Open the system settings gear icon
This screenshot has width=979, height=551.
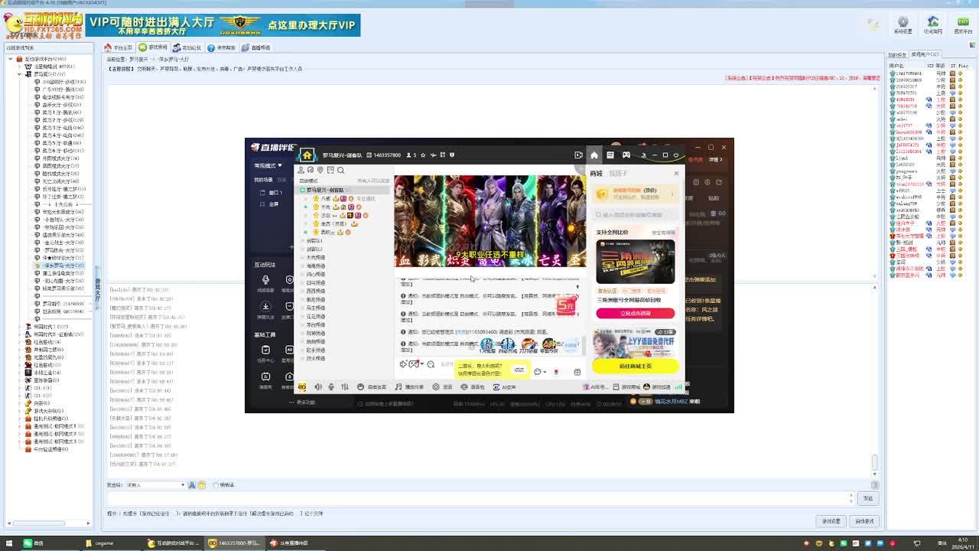[x=903, y=22]
